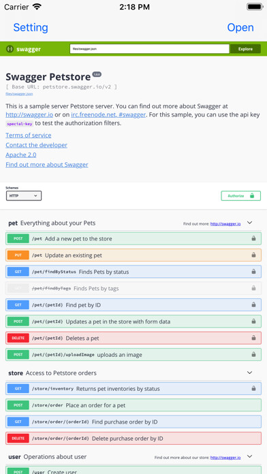Screen dimensions: 267x474
Task: Collapse the user section chevron
Action: pos(249,456)
